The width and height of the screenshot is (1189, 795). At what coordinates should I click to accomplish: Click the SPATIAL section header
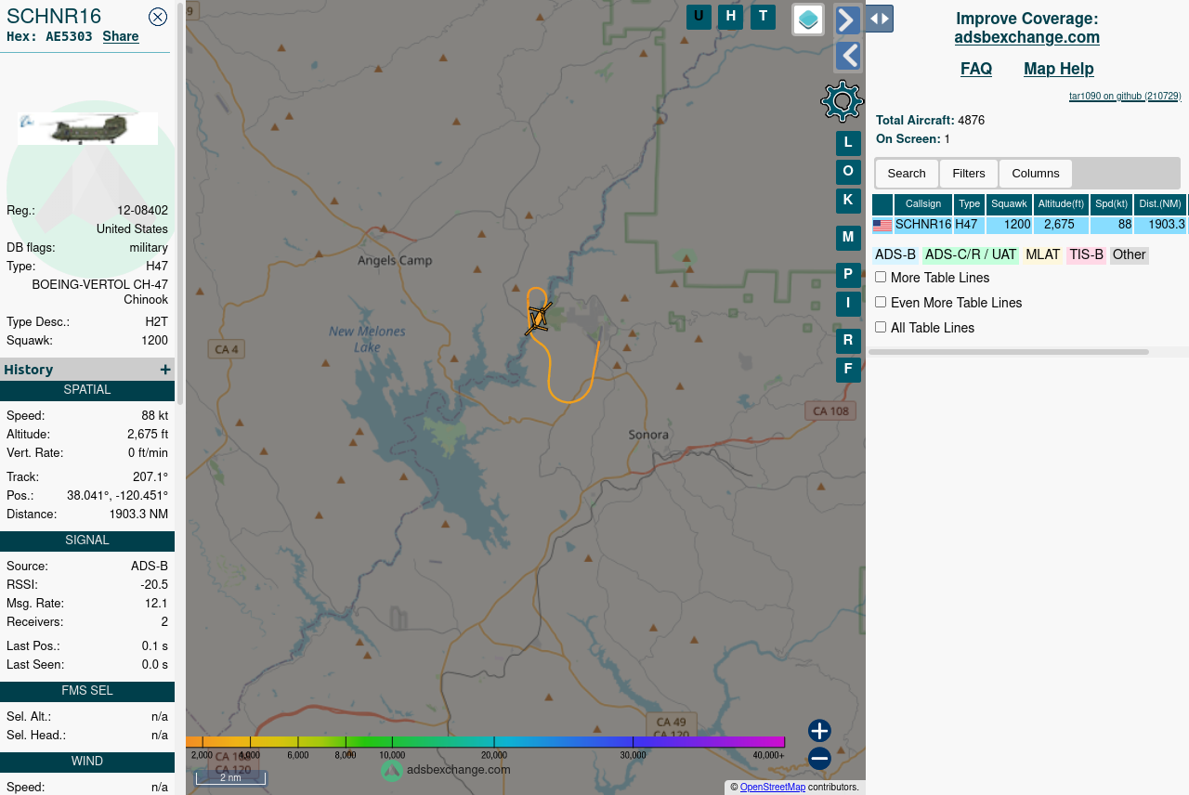point(87,390)
